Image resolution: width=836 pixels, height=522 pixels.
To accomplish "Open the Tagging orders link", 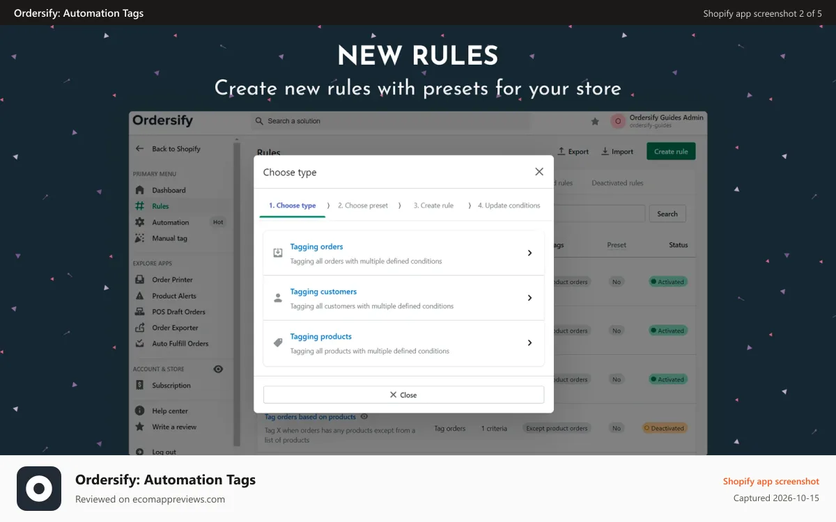I will coord(316,247).
